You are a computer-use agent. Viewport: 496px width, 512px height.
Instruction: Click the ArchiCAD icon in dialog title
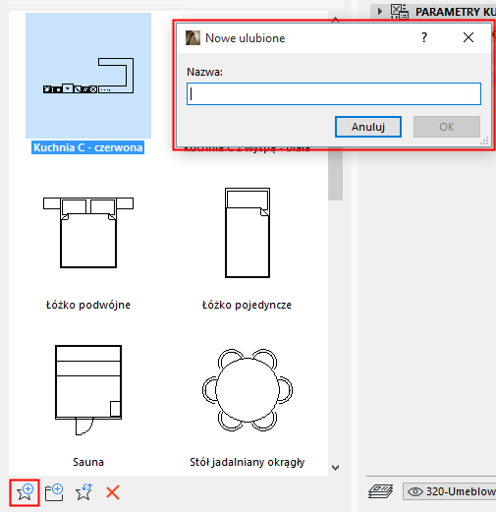coord(193,38)
